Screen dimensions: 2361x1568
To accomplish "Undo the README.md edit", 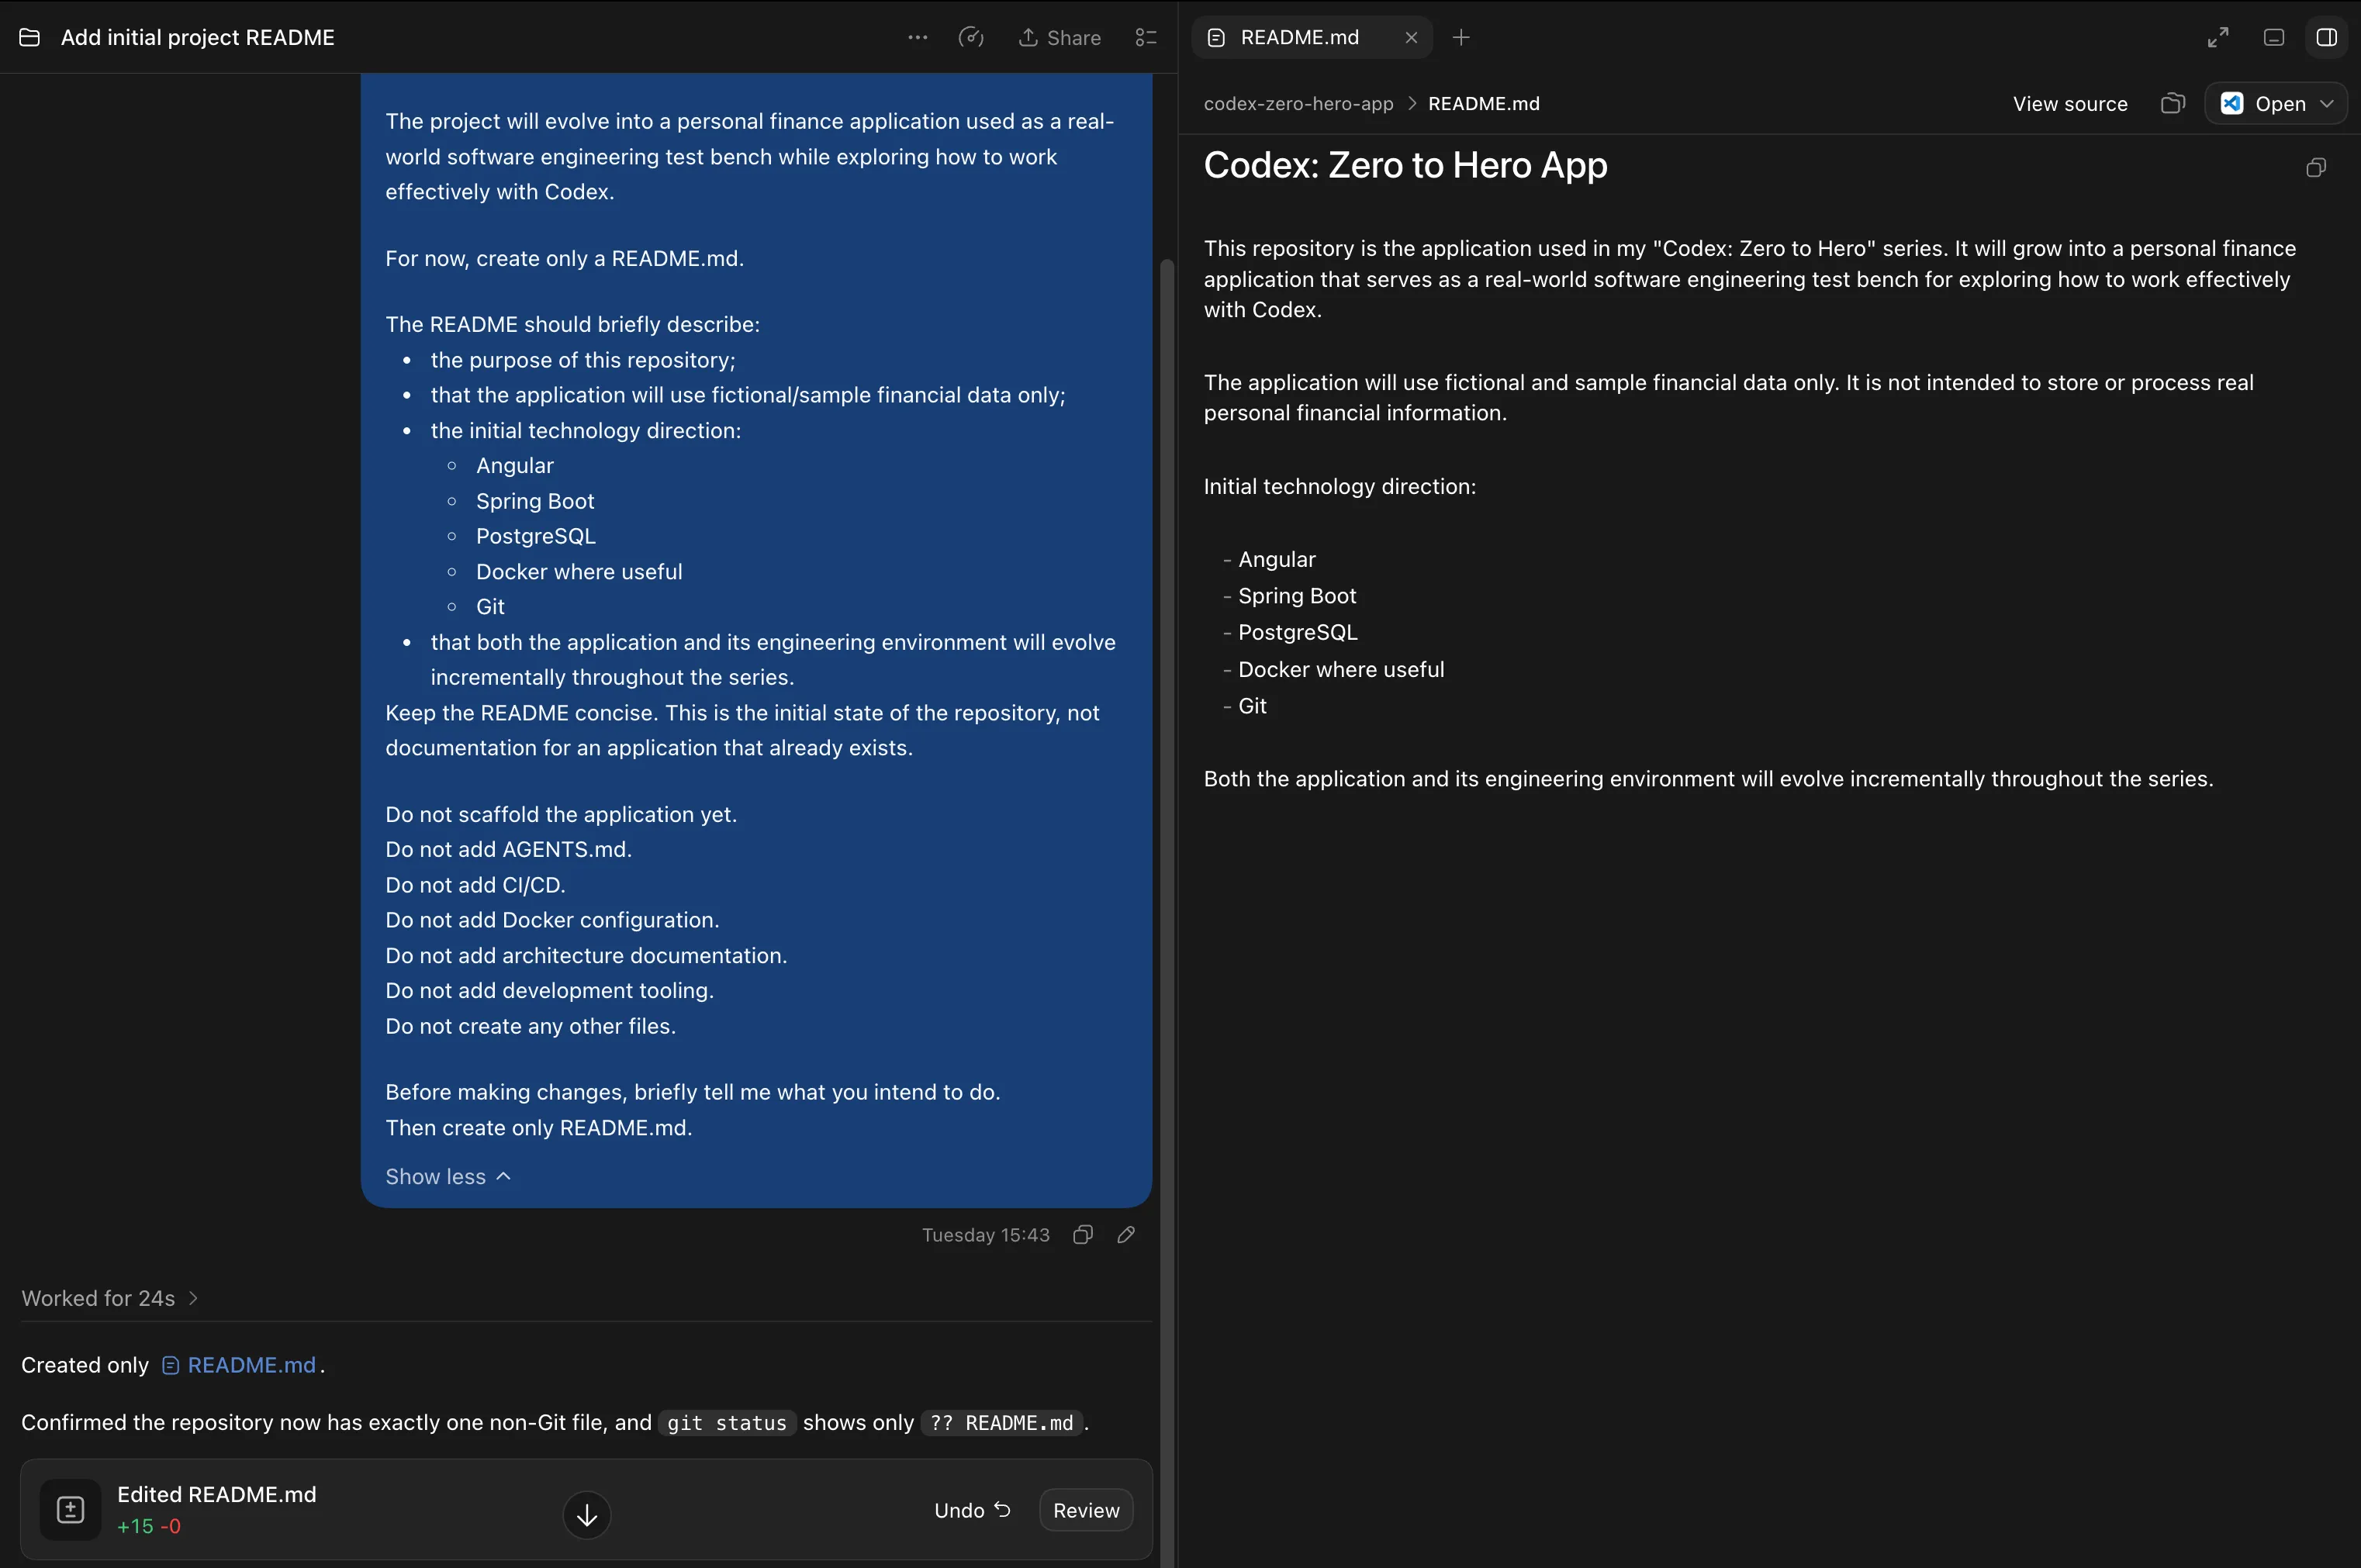I will point(972,1510).
